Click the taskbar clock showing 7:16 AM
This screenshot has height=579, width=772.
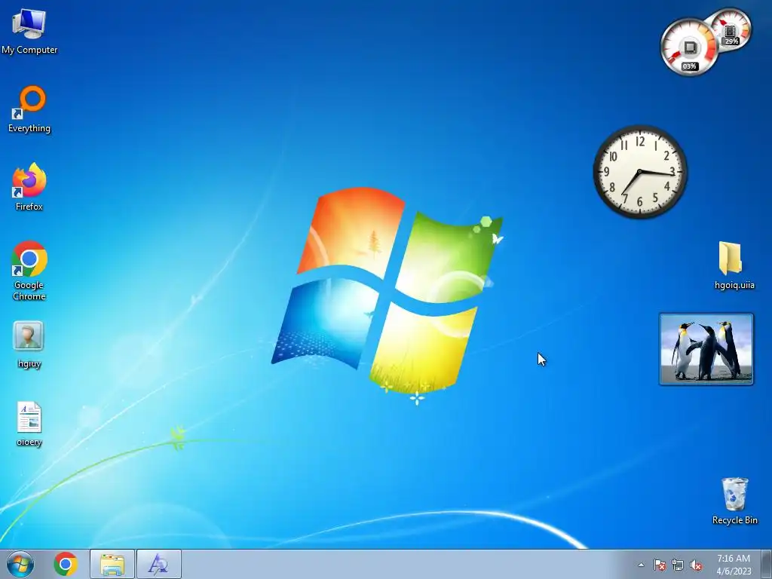pos(734,559)
